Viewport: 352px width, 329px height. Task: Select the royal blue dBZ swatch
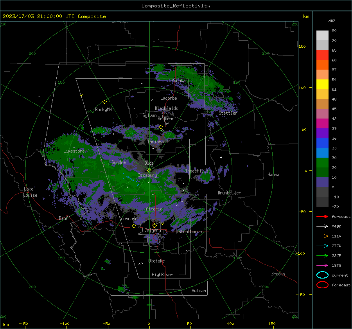(322, 143)
